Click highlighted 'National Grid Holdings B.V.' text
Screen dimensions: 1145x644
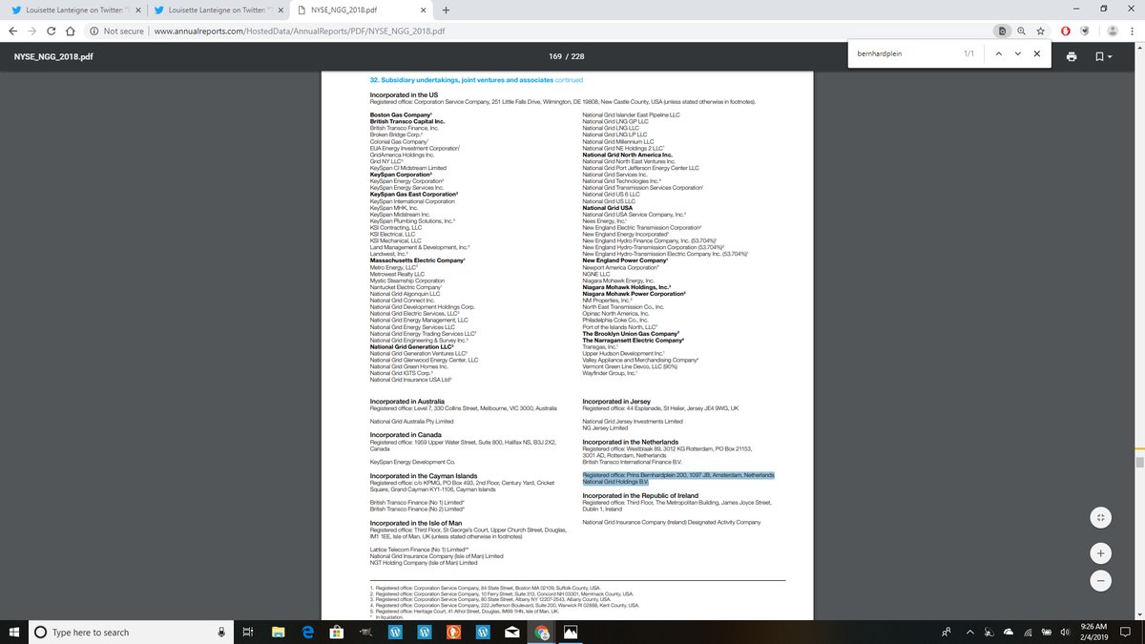615,483
